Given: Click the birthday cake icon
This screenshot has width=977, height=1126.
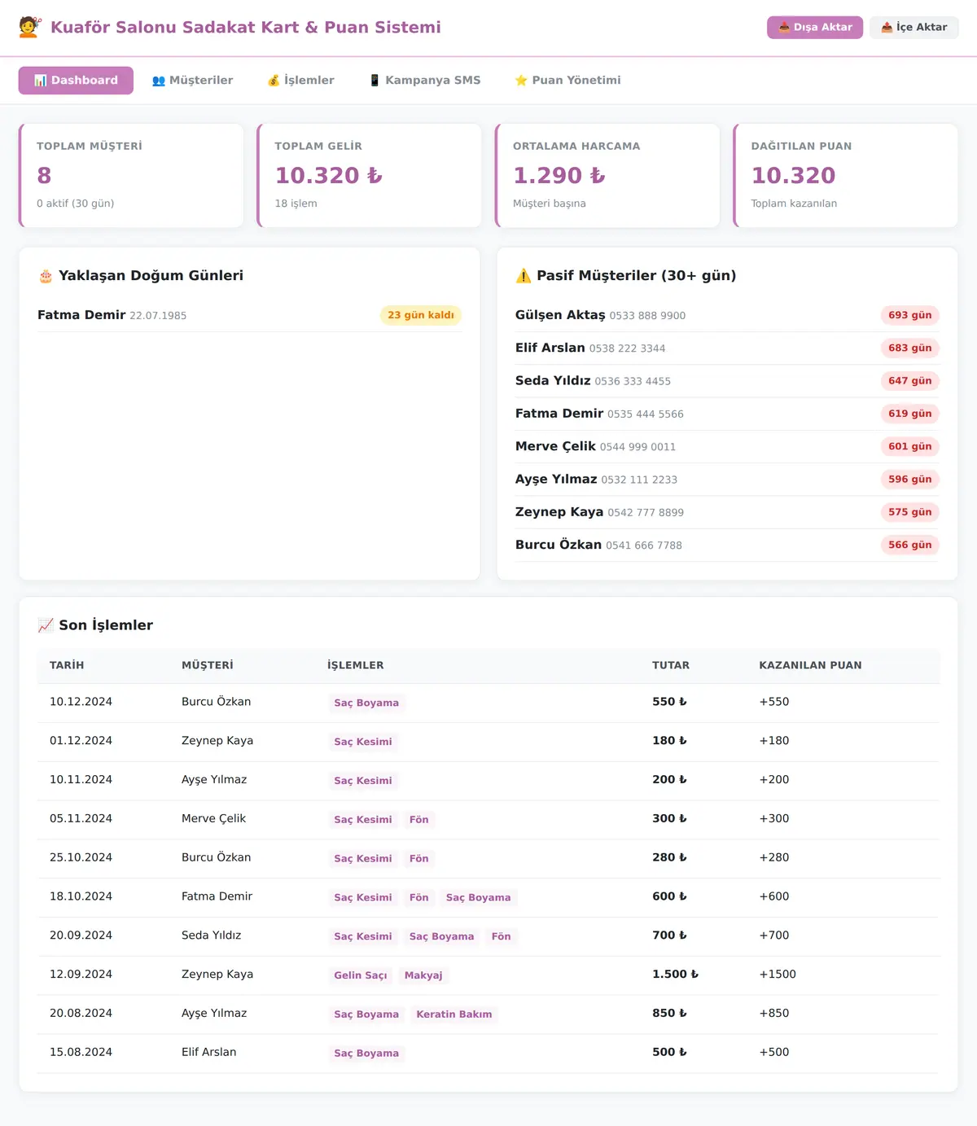Looking at the screenshot, I should coord(46,276).
